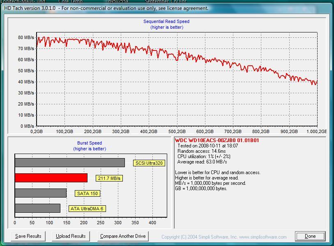
Task: Click the 0,2GB axis label
Action: tap(37, 131)
